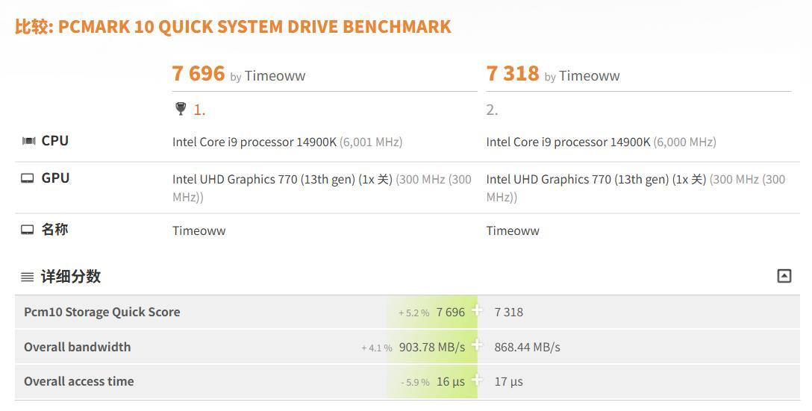Open Timeoww profile beside the 7 696 score
This screenshot has height=411, width=812.
(275, 76)
